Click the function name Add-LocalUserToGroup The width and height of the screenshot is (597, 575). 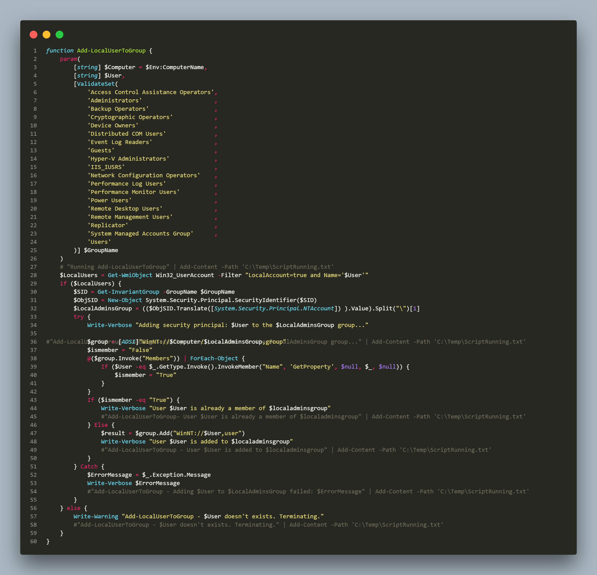[111, 51]
